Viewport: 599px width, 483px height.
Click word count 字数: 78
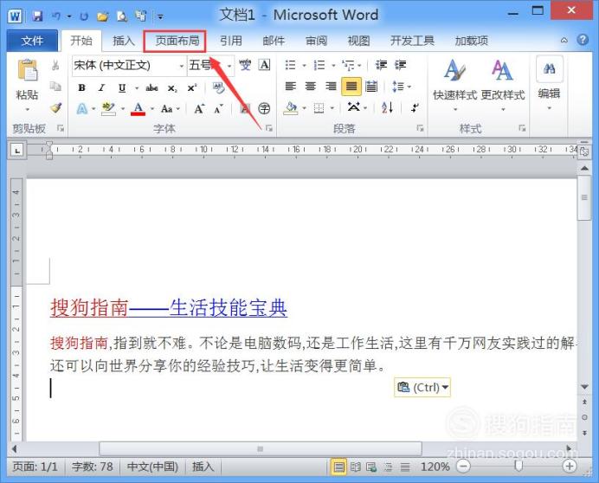pos(93,467)
